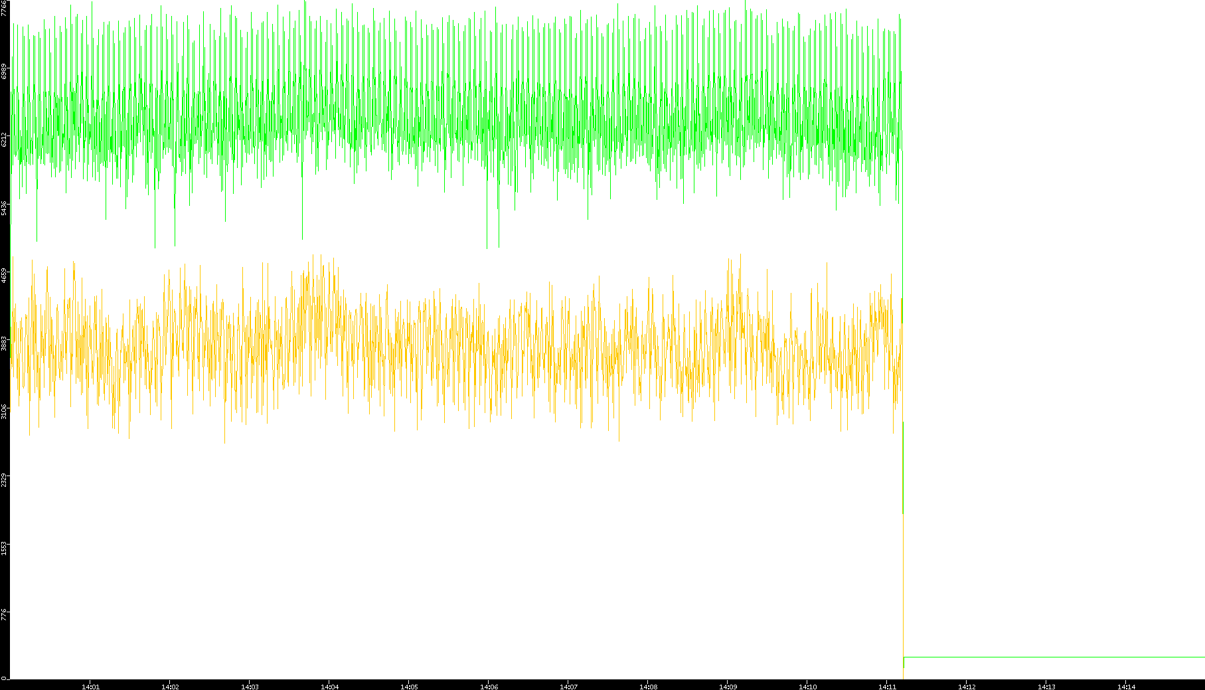Click the 1553 vertical axis label
The width and height of the screenshot is (1205, 690).
4,547
